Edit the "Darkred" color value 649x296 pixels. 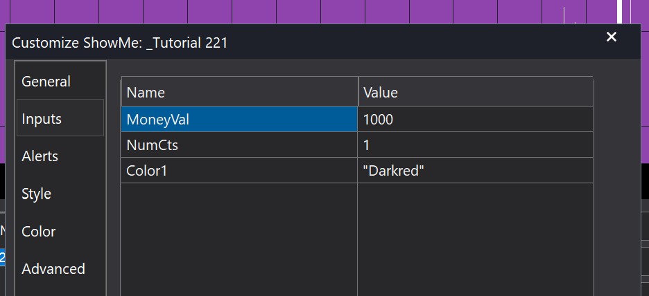coord(475,170)
